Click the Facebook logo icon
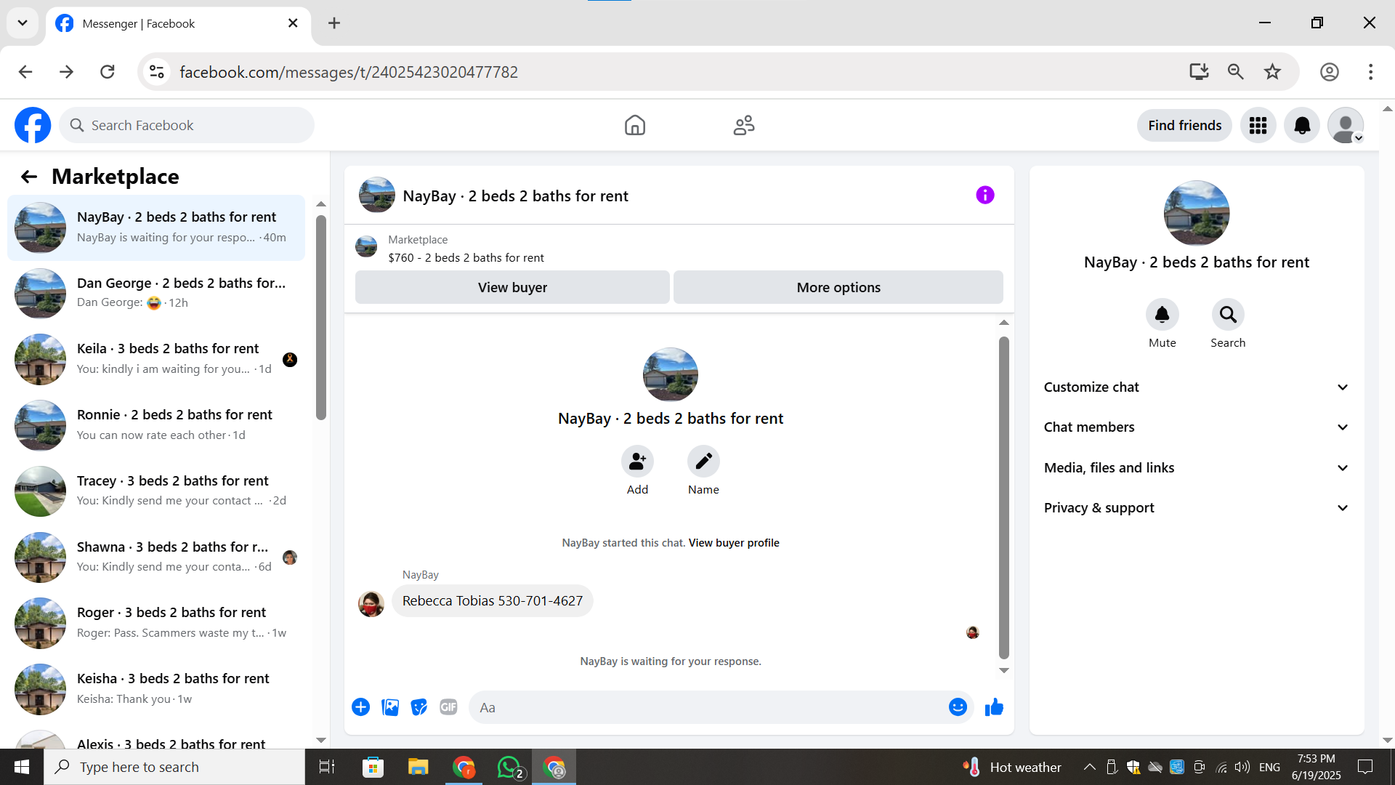The width and height of the screenshot is (1395, 785). [33, 125]
